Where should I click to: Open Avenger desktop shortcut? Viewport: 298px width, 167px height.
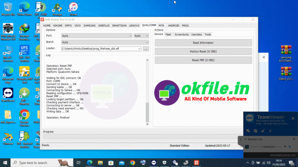57,9
